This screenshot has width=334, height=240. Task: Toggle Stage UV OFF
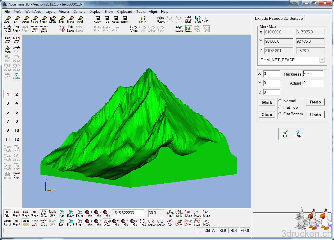pyautogui.click(x=35, y=223)
